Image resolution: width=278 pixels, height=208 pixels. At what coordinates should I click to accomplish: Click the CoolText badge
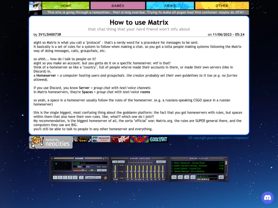[159, 139]
